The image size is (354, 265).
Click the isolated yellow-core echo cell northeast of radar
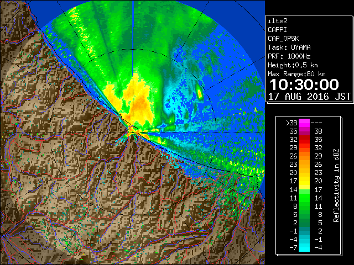[199, 92]
